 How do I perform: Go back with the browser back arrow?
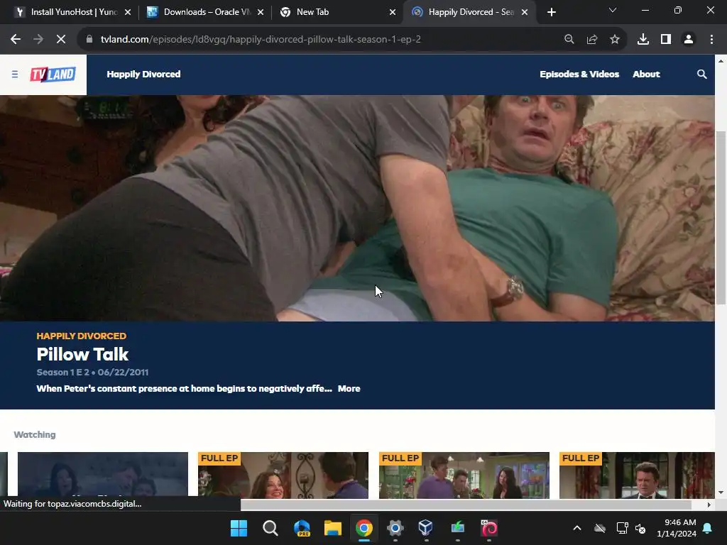coord(16,40)
